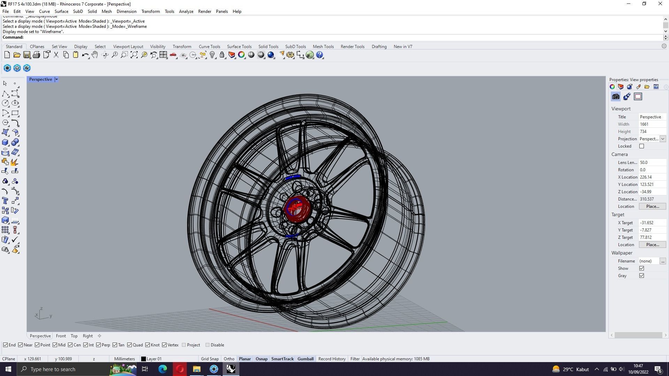Click the Lens Length value field

click(x=652, y=163)
